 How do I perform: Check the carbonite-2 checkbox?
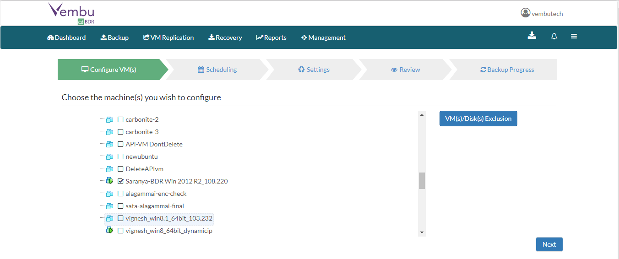(x=120, y=119)
